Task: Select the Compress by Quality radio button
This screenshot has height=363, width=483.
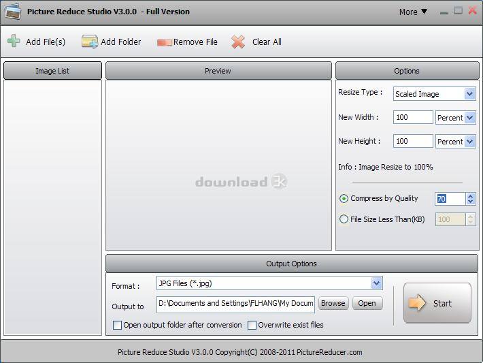Action: pyautogui.click(x=344, y=199)
